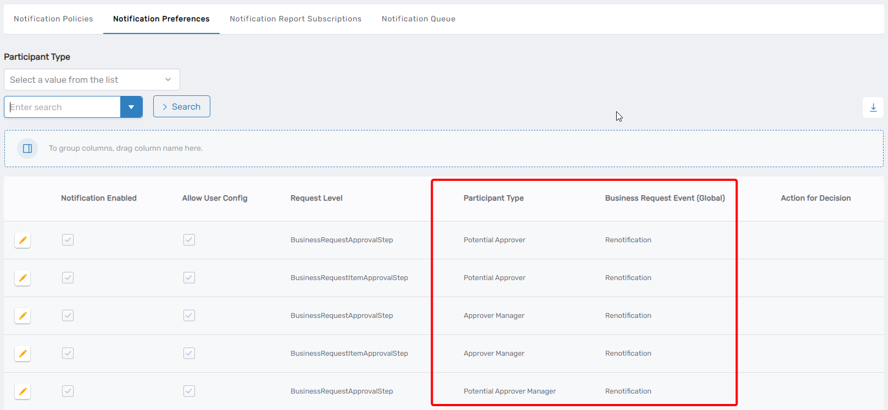Expand the Participant Type dropdown list
Viewport: 888px width, 410px height.
click(92, 79)
